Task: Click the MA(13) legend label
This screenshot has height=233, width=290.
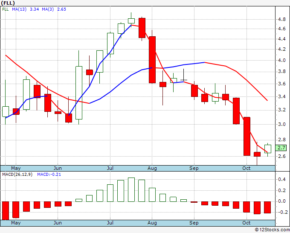Action: [x=19, y=9]
